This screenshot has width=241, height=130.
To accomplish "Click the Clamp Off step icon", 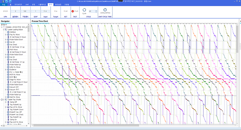I will (x=8, y=102).
